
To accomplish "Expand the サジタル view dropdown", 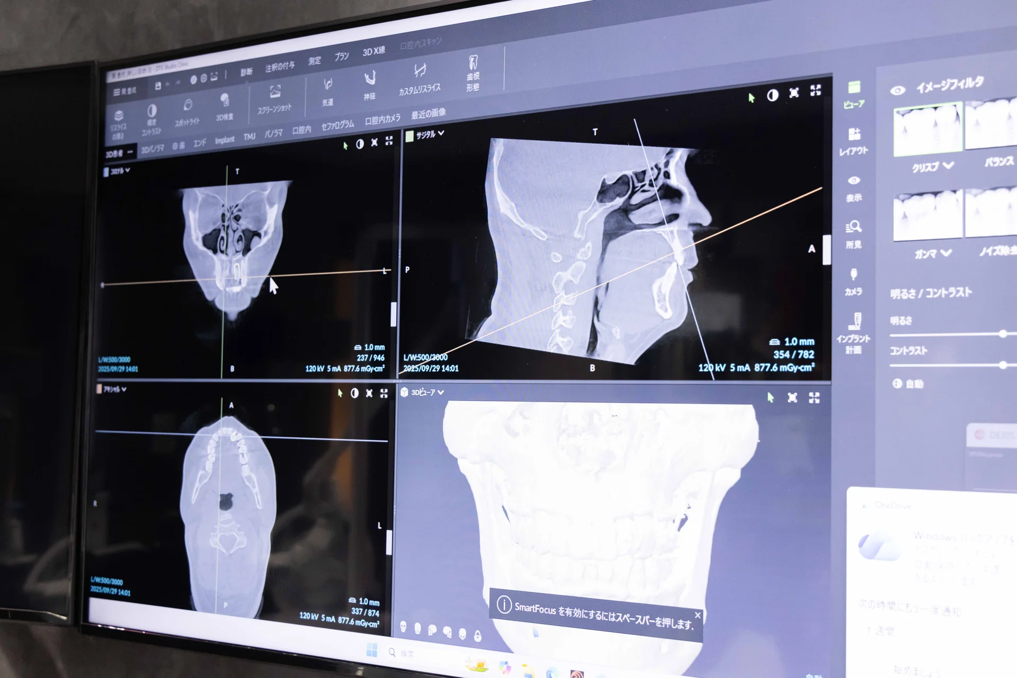I will tap(441, 133).
